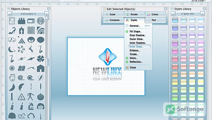Image resolution: width=212 pixels, height=120 pixels.
Task: Pick the four-leaf clover icon
Action: point(41,59)
